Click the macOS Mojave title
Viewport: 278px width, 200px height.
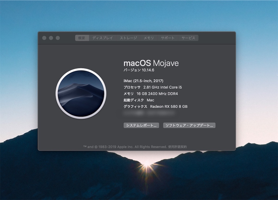pos(151,63)
